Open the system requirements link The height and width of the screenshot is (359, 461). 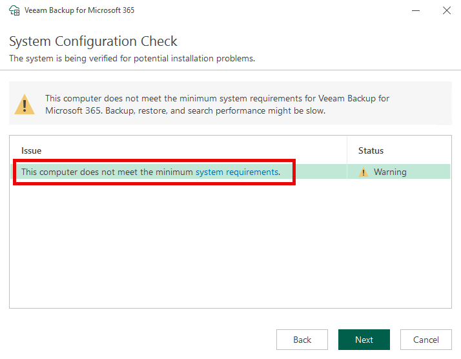pos(236,172)
